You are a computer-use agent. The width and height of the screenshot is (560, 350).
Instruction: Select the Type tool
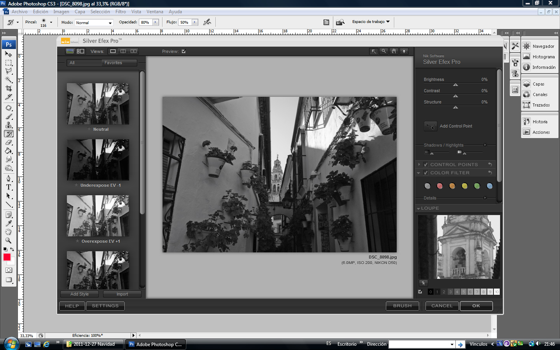(x=9, y=187)
